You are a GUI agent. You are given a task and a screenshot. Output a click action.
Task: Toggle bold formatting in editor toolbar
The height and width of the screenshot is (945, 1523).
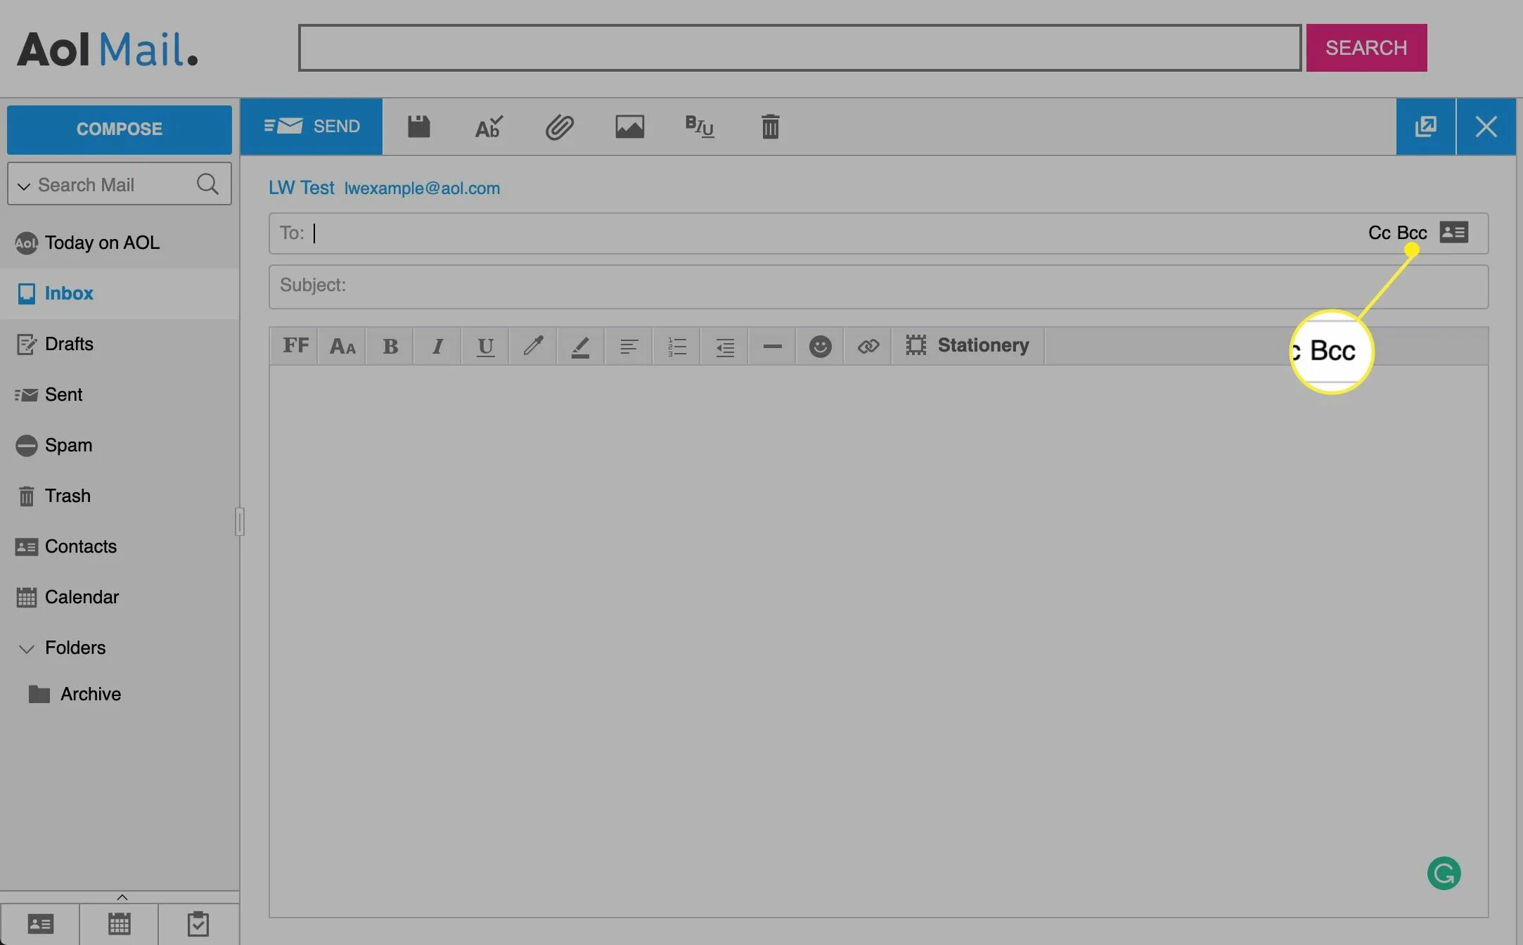(390, 346)
